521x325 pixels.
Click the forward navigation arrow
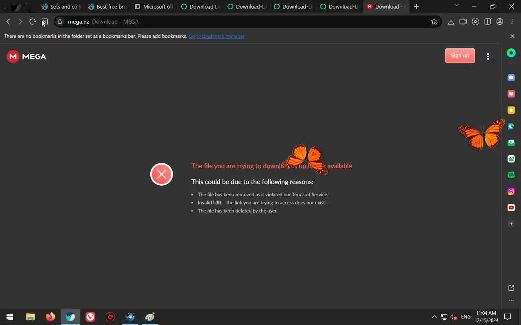pyautogui.click(x=20, y=22)
